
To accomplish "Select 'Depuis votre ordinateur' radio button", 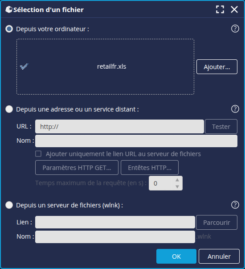I will coord(9,29).
